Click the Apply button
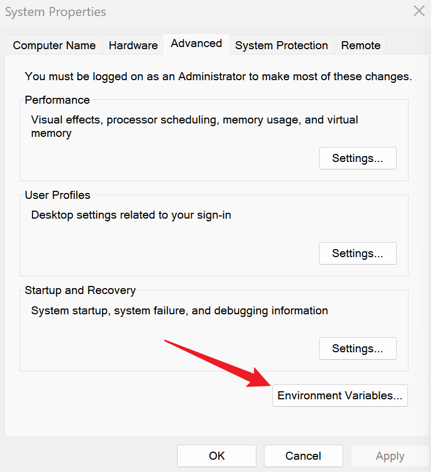431x472 pixels. (390, 456)
